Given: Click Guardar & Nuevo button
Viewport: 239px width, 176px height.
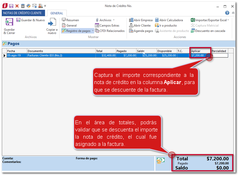Looking at the screenshot, I should click(31, 20).
